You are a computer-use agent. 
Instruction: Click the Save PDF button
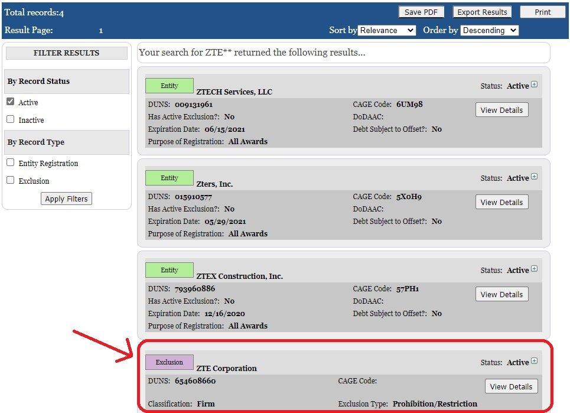(421, 12)
